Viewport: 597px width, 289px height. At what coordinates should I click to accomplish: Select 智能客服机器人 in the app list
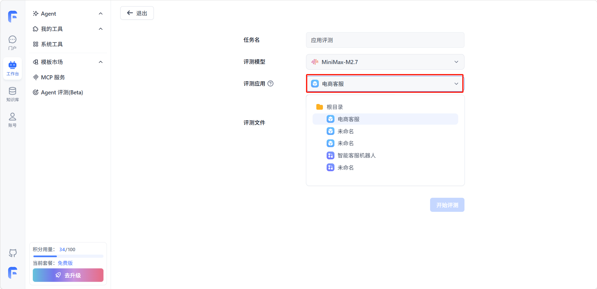[385, 155]
